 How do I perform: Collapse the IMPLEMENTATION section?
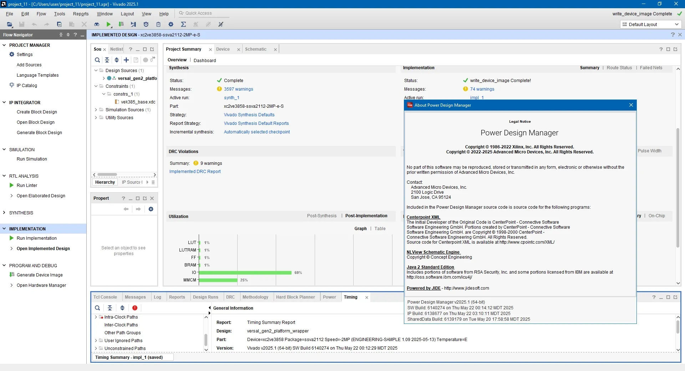tap(4, 229)
